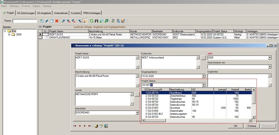Click the palette icon in dialog footer
Image resolution: width=279 pixels, height=135 pixels.
pyautogui.click(x=96, y=126)
